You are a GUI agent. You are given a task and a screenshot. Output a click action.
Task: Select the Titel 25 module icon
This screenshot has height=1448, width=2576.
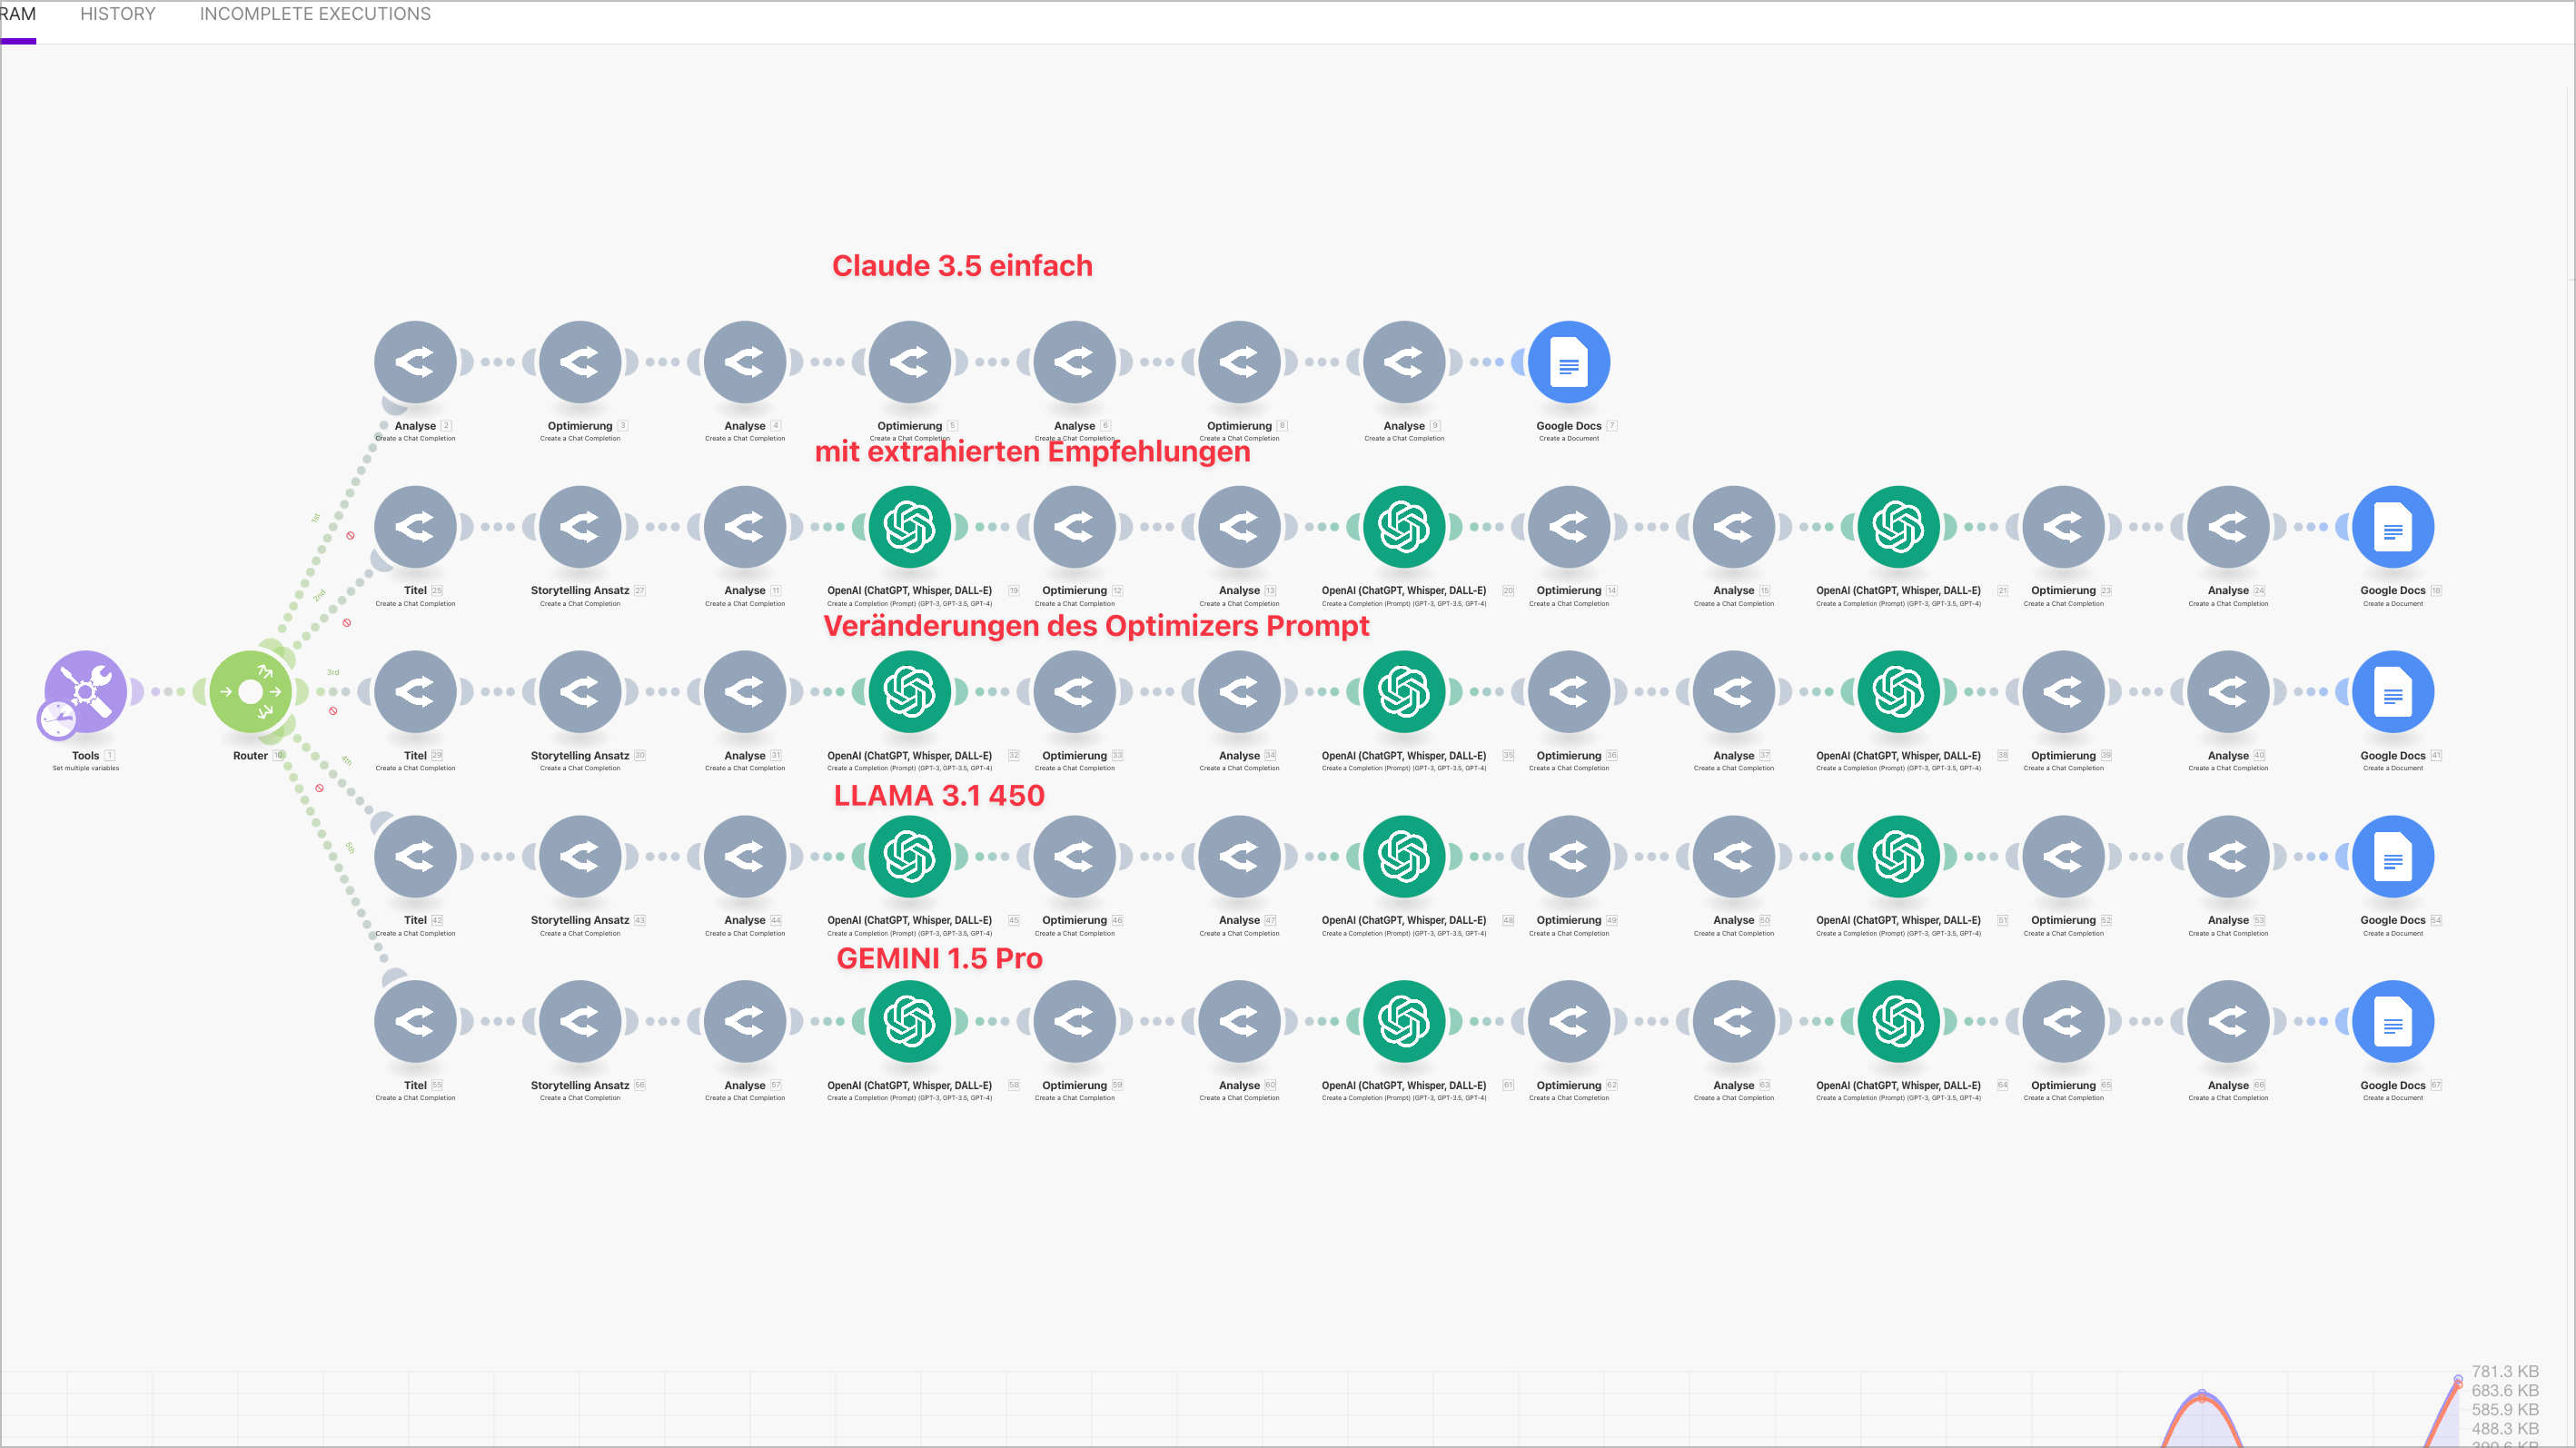point(415,527)
